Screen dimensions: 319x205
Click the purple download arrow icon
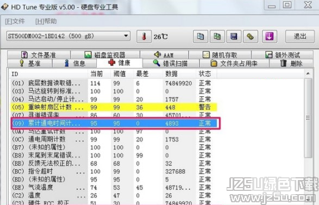pyautogui.click(x=270, y=36)
